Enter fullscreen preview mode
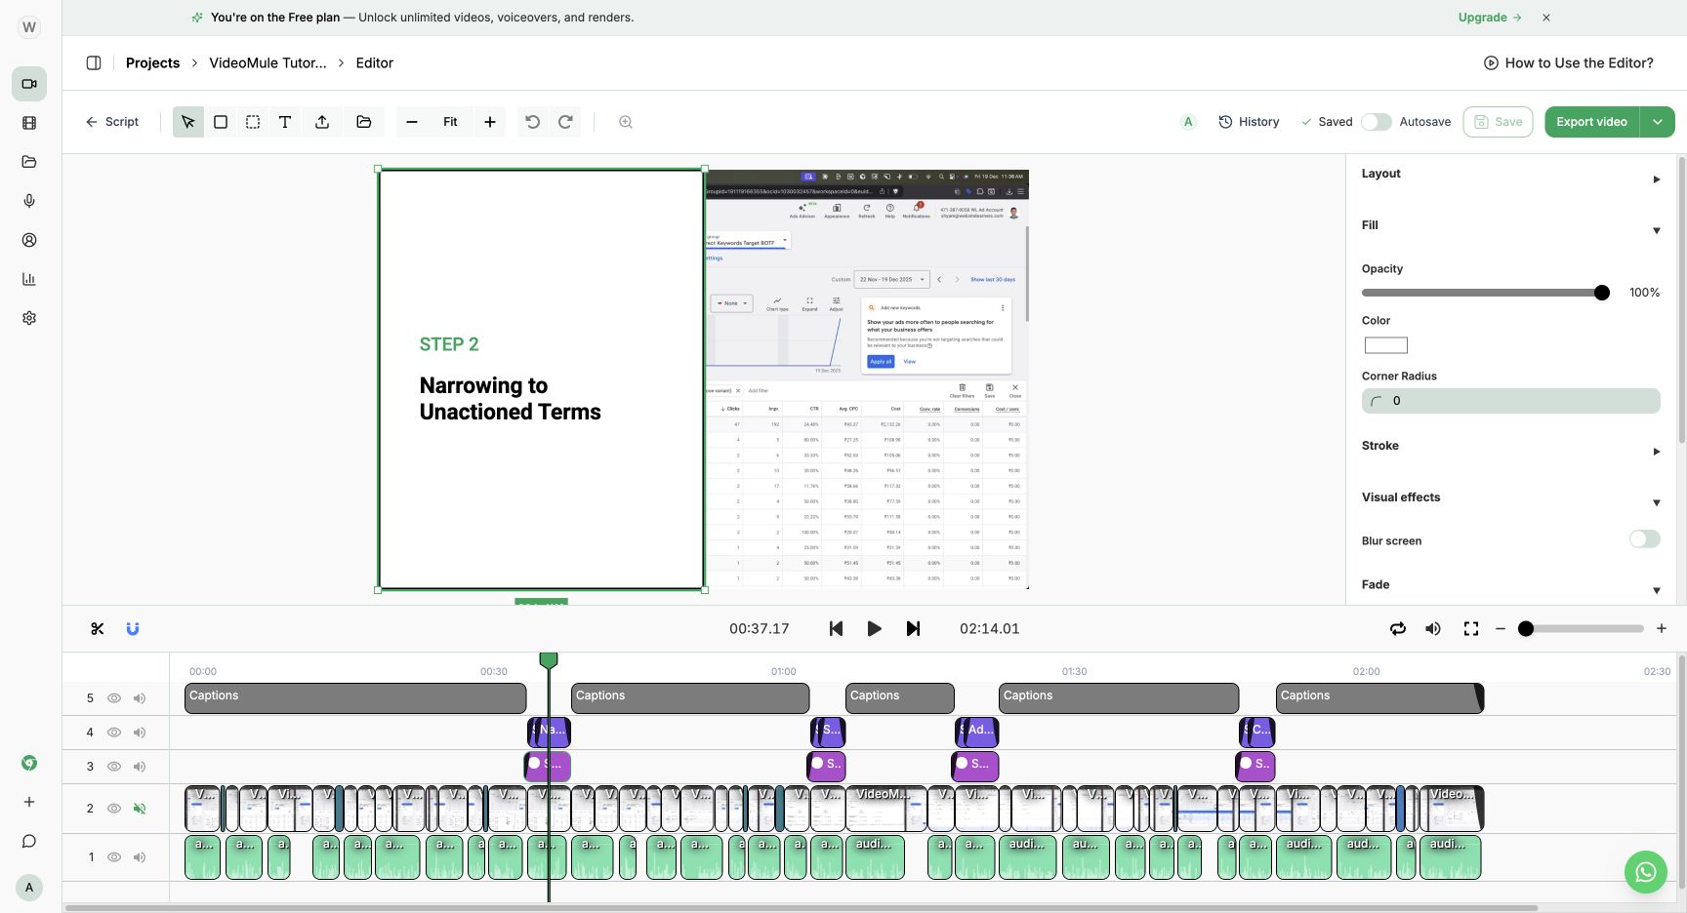 coord(1471,629)
